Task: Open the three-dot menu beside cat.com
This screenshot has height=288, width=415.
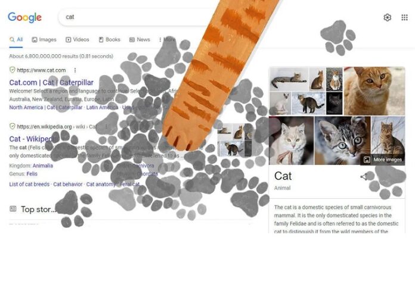Action: point(75,70)
